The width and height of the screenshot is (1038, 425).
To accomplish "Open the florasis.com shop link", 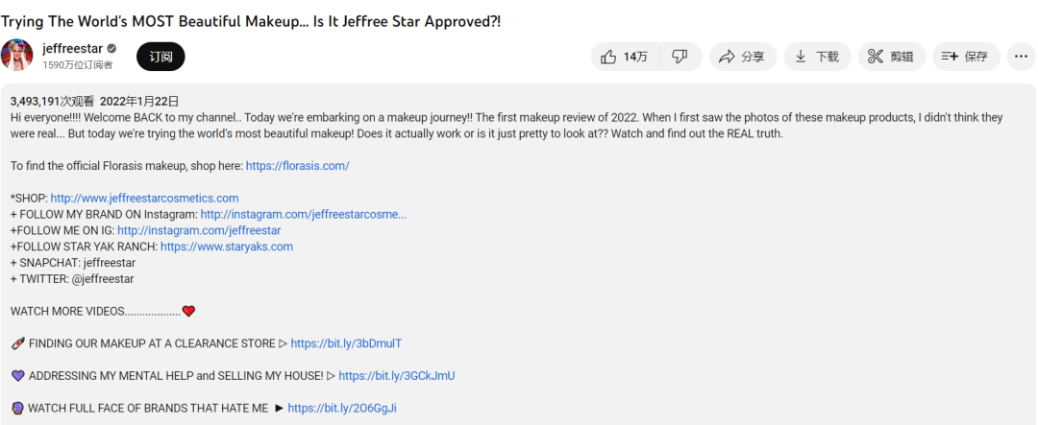I will click(297, 166).
